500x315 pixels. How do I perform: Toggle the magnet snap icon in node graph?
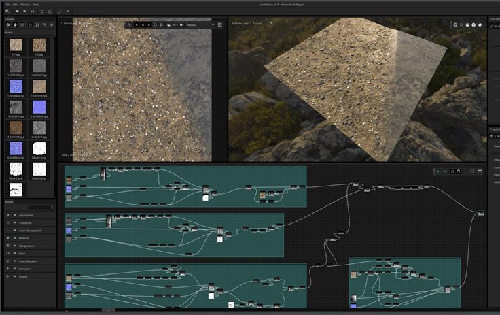459,171
